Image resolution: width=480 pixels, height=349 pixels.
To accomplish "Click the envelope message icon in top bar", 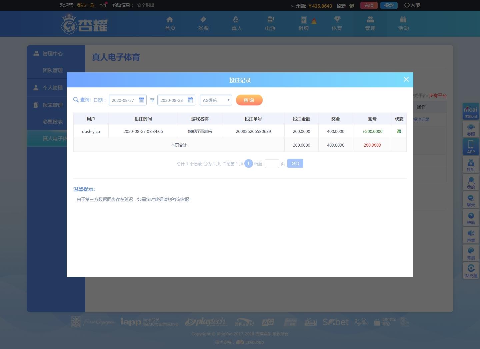I will point(102,5).
